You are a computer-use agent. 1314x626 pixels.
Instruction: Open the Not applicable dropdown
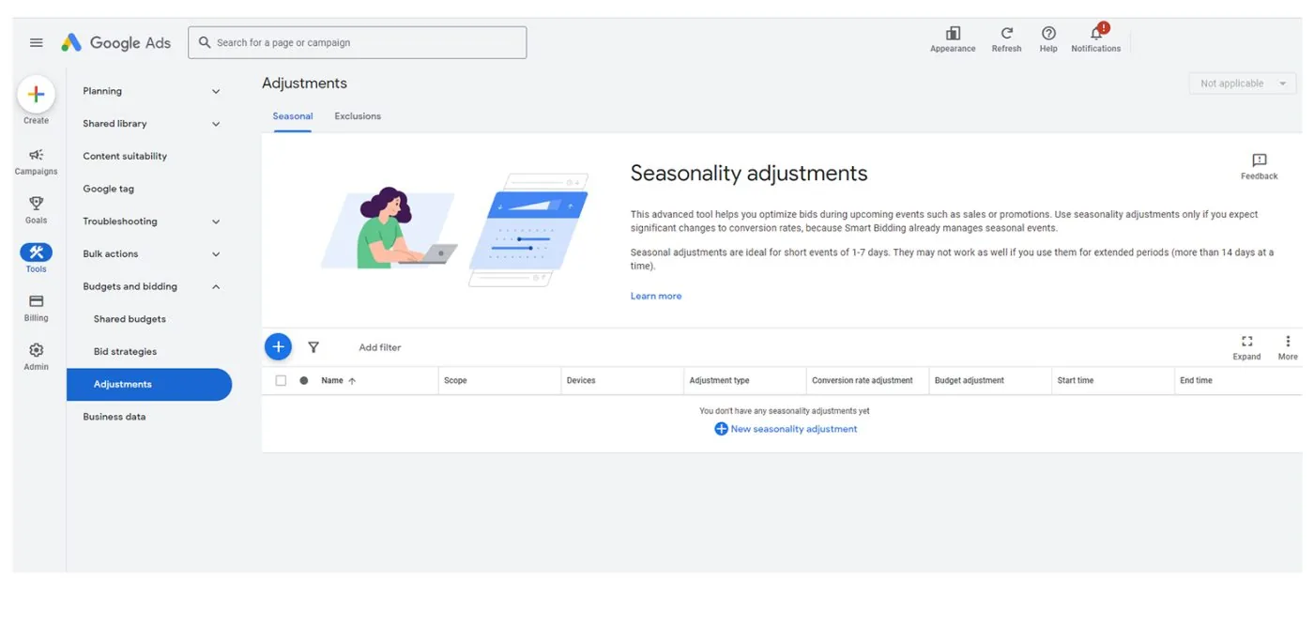[1242, 84]
